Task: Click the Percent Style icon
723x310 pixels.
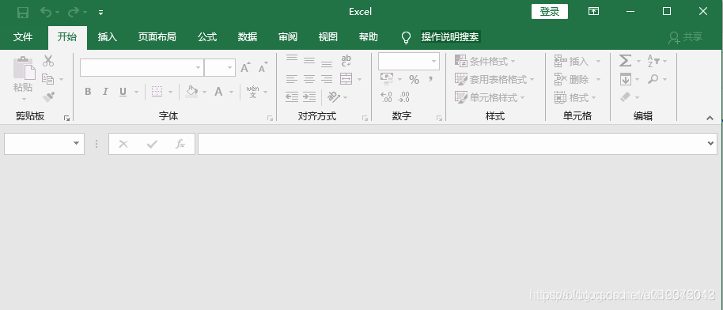Action: [x=414, y=79]
